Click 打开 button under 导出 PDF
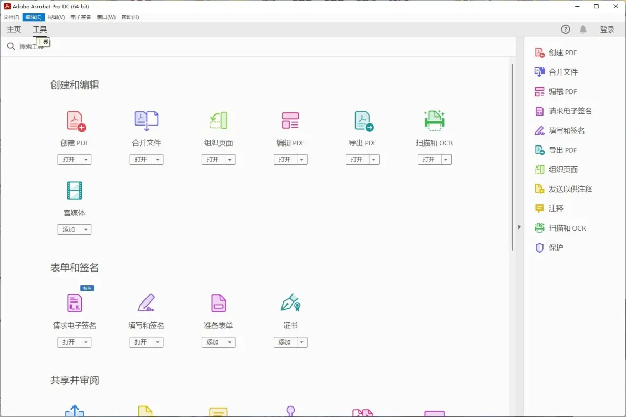The image size is (626, 417). pos(357,159)
